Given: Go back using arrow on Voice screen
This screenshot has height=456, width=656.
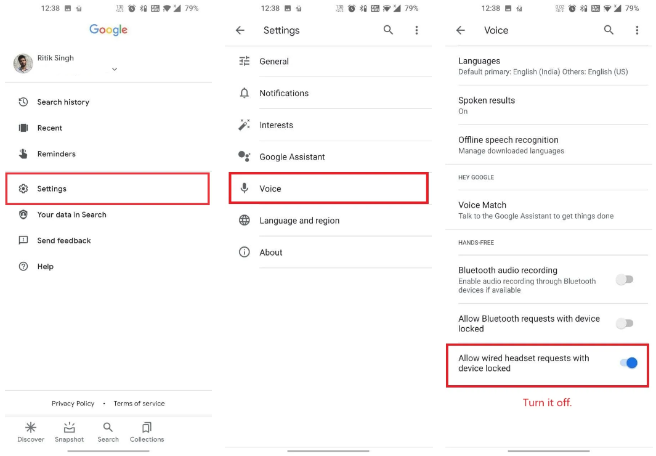Looking at the screenshot, I should (461, 30).
